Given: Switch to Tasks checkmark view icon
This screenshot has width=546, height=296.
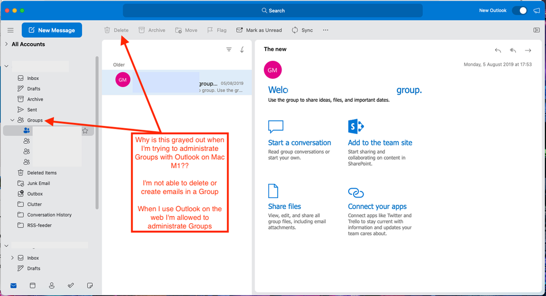Looking at the screenshot, I should tap(71, 286).
